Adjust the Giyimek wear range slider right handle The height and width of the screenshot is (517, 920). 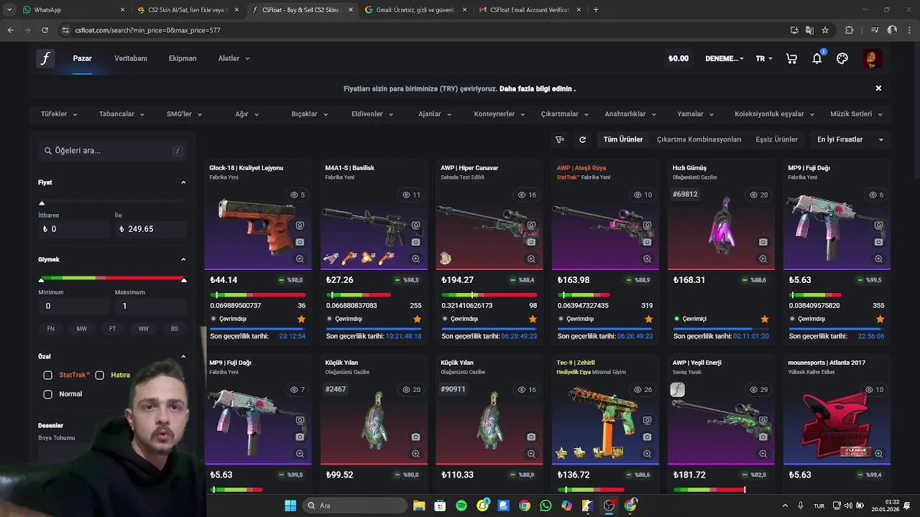point(183,279)
